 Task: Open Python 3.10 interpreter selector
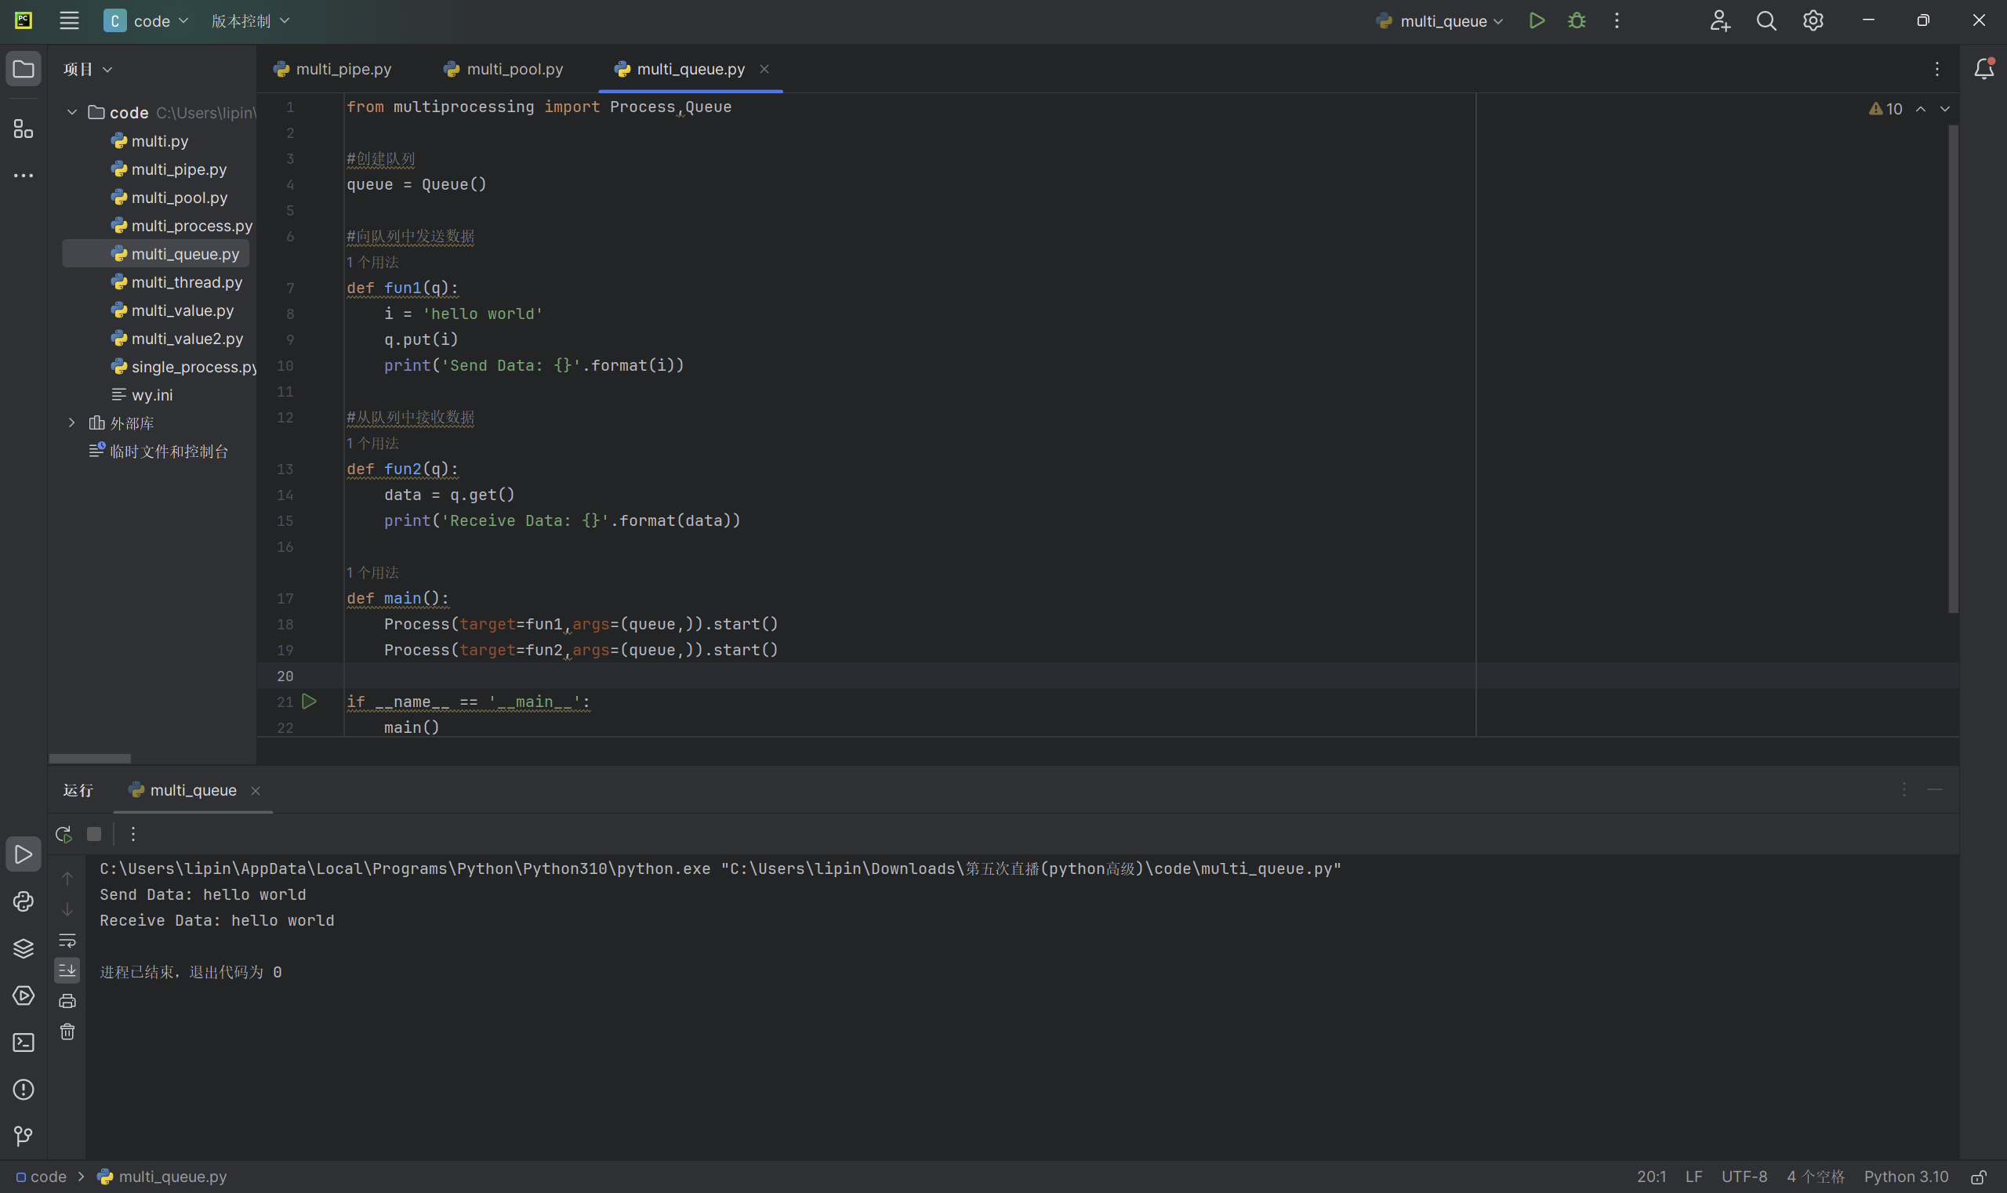[1907, 1177]
